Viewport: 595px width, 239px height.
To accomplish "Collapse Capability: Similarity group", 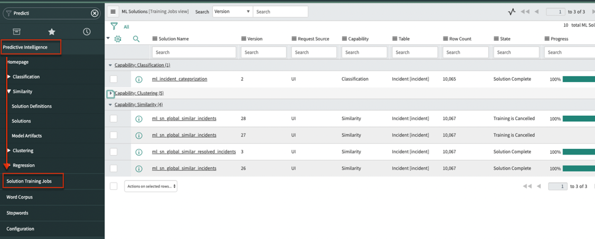I will (111, 105).
